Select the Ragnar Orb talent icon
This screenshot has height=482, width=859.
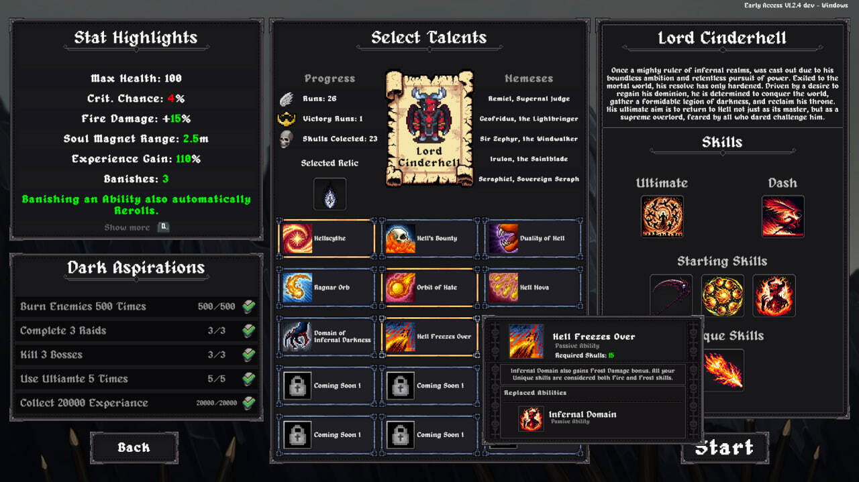297,288
